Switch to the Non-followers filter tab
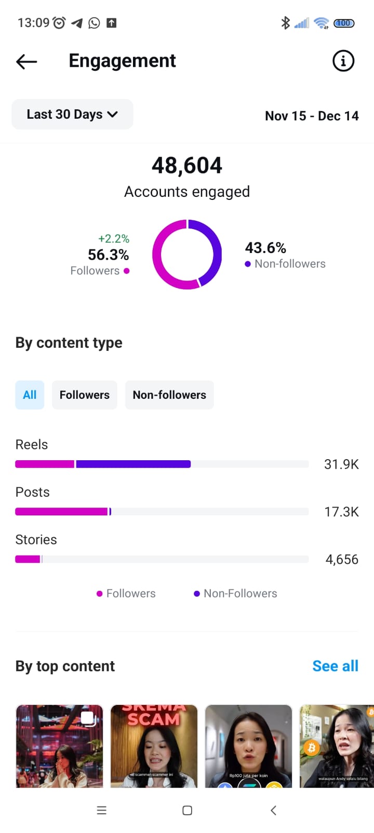Screen dimensions: 374x833 [169, 395]
